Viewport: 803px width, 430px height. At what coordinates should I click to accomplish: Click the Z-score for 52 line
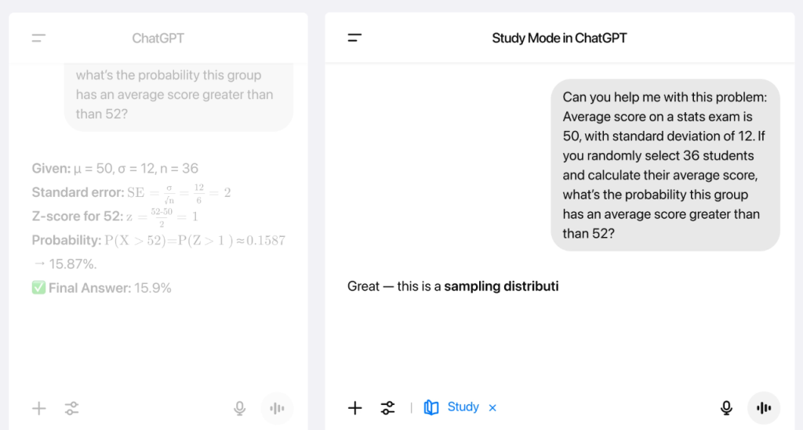pyautogui.click(x=114, y=217)
